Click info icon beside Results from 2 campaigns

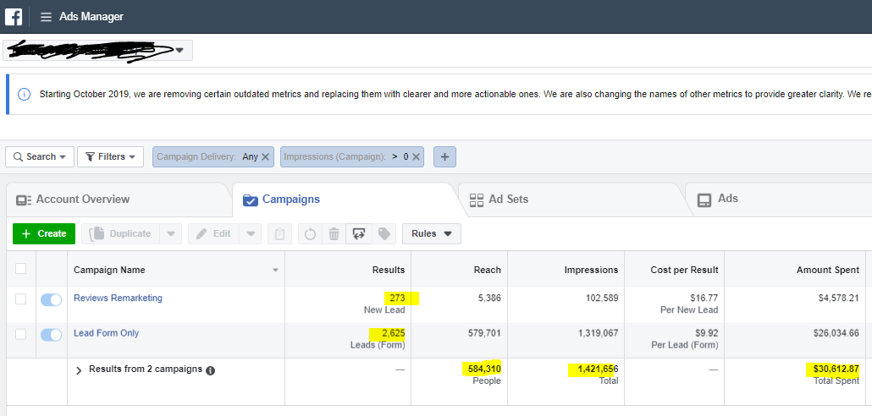210,370
